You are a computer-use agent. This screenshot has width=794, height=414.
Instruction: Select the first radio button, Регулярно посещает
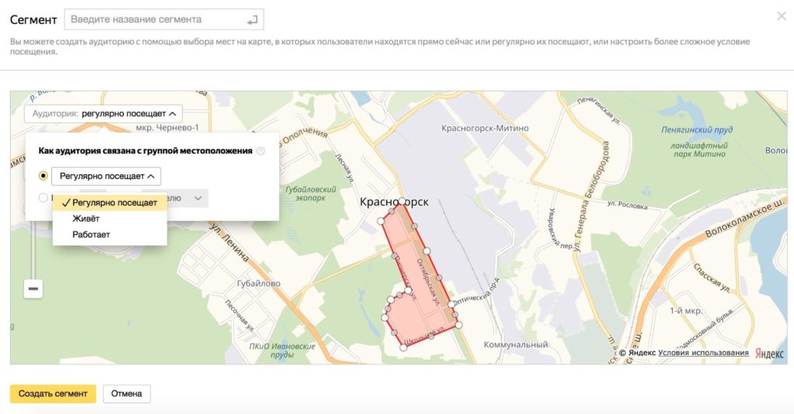[43, 176]
